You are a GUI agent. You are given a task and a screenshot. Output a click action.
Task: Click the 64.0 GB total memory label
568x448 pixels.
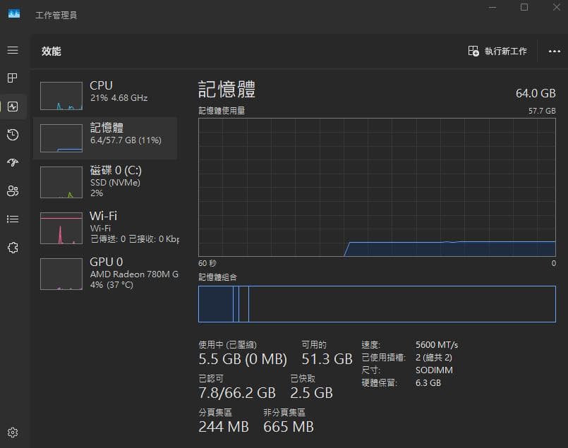coord(536,92)
